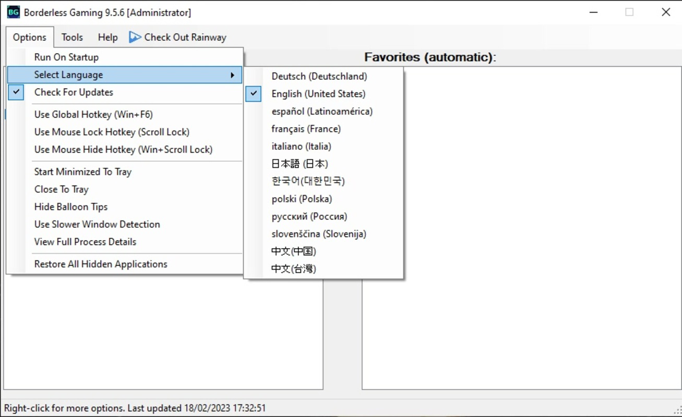Image resolution: width=682 pixels, height=417 pixels.
Task: Uncheck the Check For Updates option
Action: pyautogui.click(x=125, y=92)
